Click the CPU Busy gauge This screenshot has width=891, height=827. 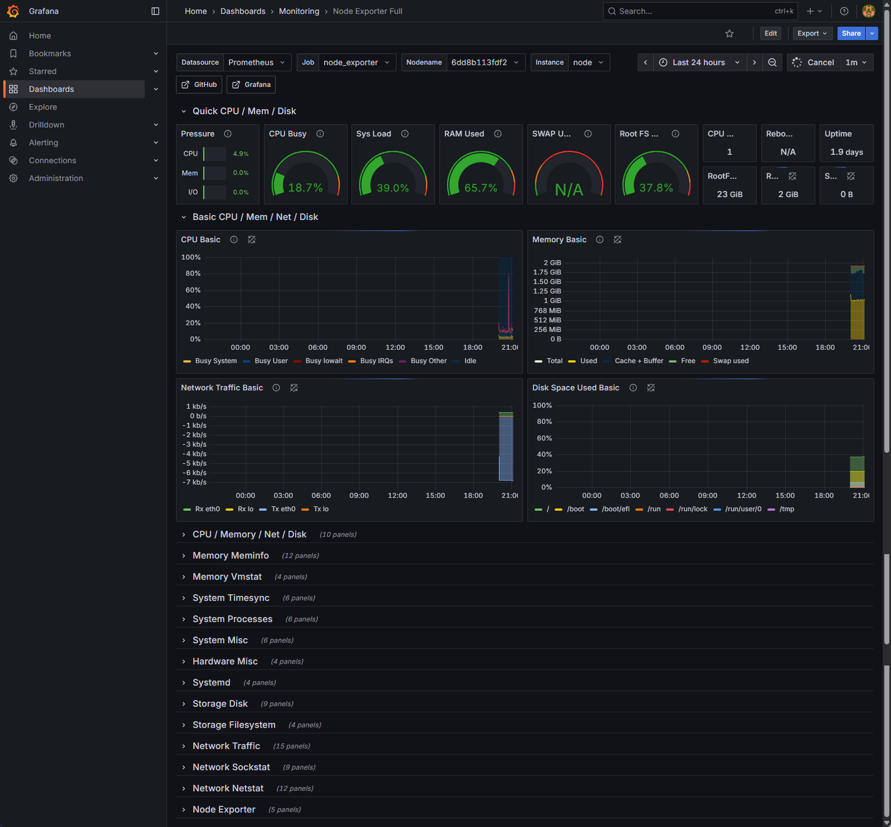point(305,174)
